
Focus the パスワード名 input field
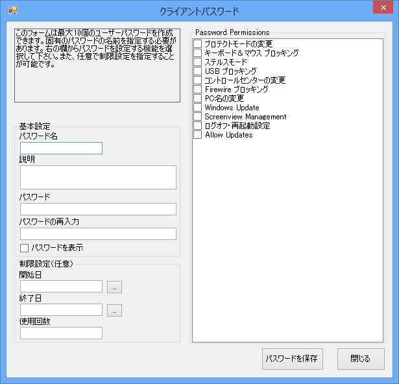point(61,148)
